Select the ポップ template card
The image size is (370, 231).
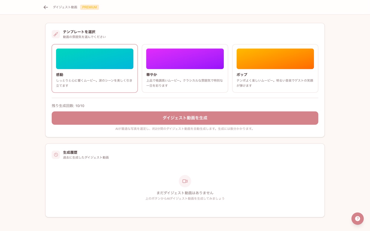(x=275, y=68)
